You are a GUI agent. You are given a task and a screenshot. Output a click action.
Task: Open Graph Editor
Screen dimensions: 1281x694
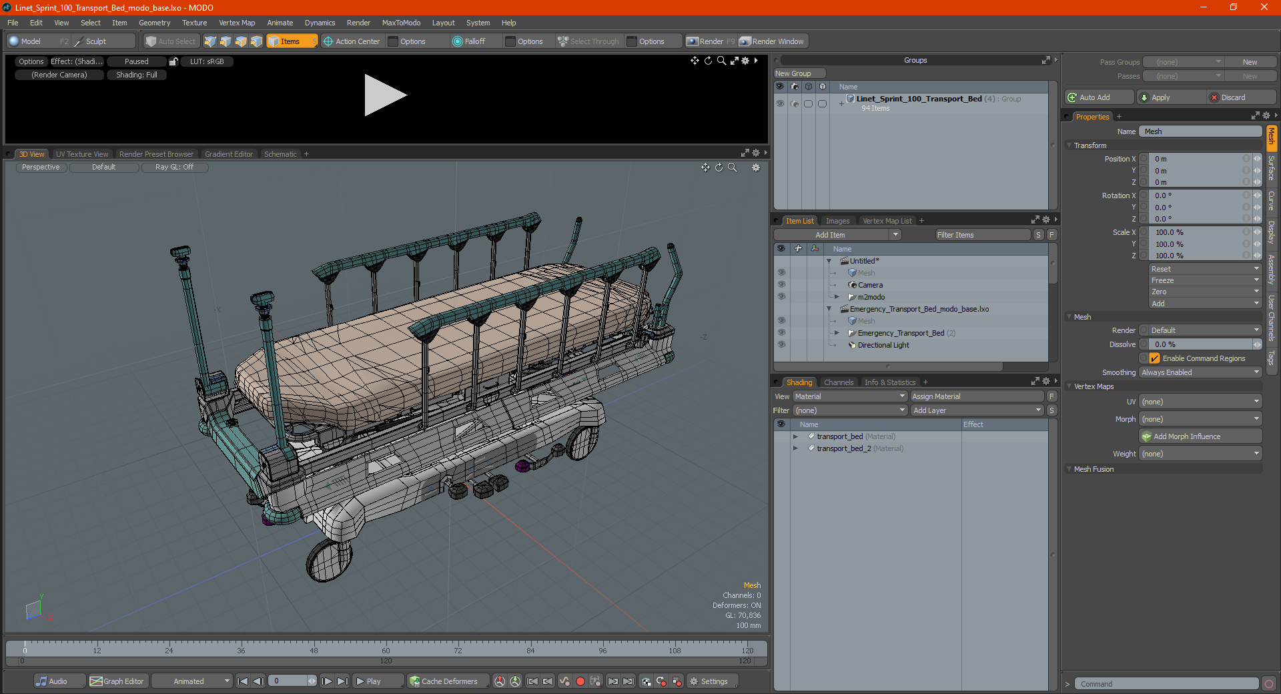click(117, 681)
